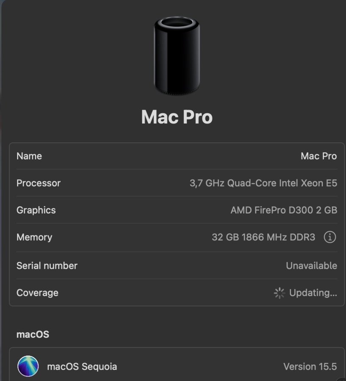This screenshot has height=381, width=346.
Task: Click the Version 15.5 text
Action: tap(310, 367)
